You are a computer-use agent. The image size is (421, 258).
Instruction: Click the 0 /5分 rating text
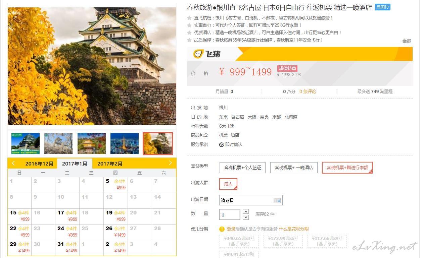(289, 91)
